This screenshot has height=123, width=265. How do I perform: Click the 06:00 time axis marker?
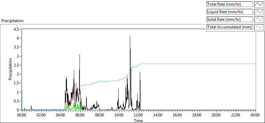80,115
